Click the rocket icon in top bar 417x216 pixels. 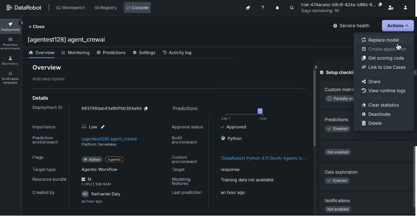tap(248, 8)
